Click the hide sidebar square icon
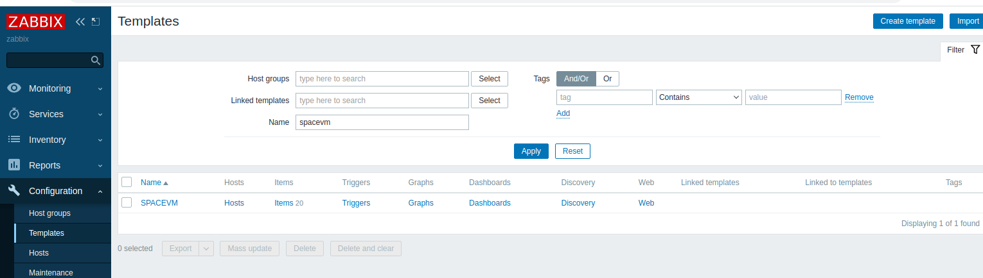Image resolution: width=983 pixels, height=278 pixels. click(96, 22)
